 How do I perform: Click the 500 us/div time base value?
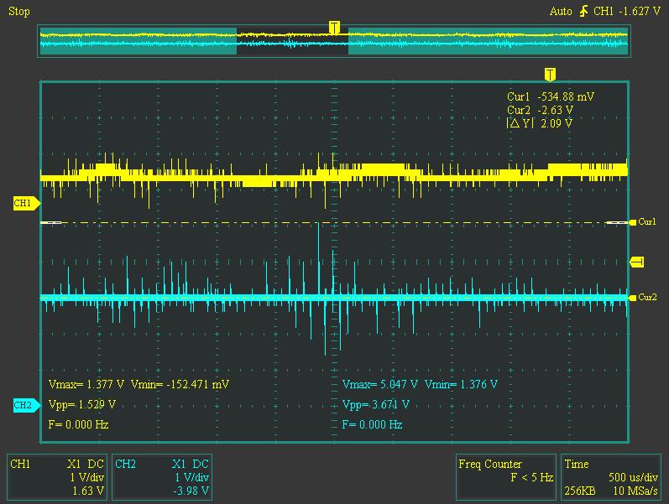click(x=633, y=477)
